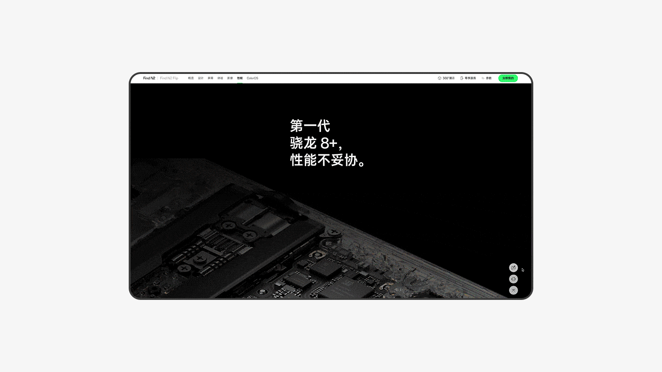Select the 性能 performance tab
Screen dimensions: 662x372
240,78
